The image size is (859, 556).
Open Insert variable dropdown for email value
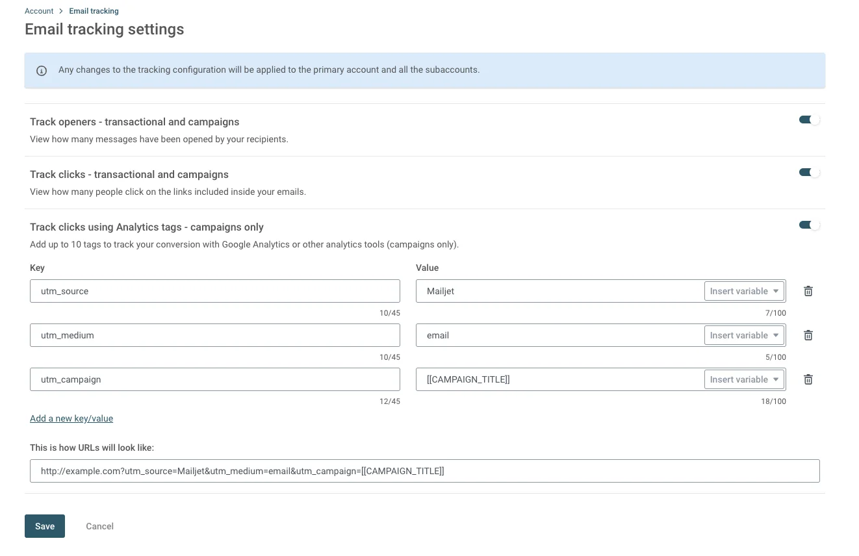click(744, 335)
